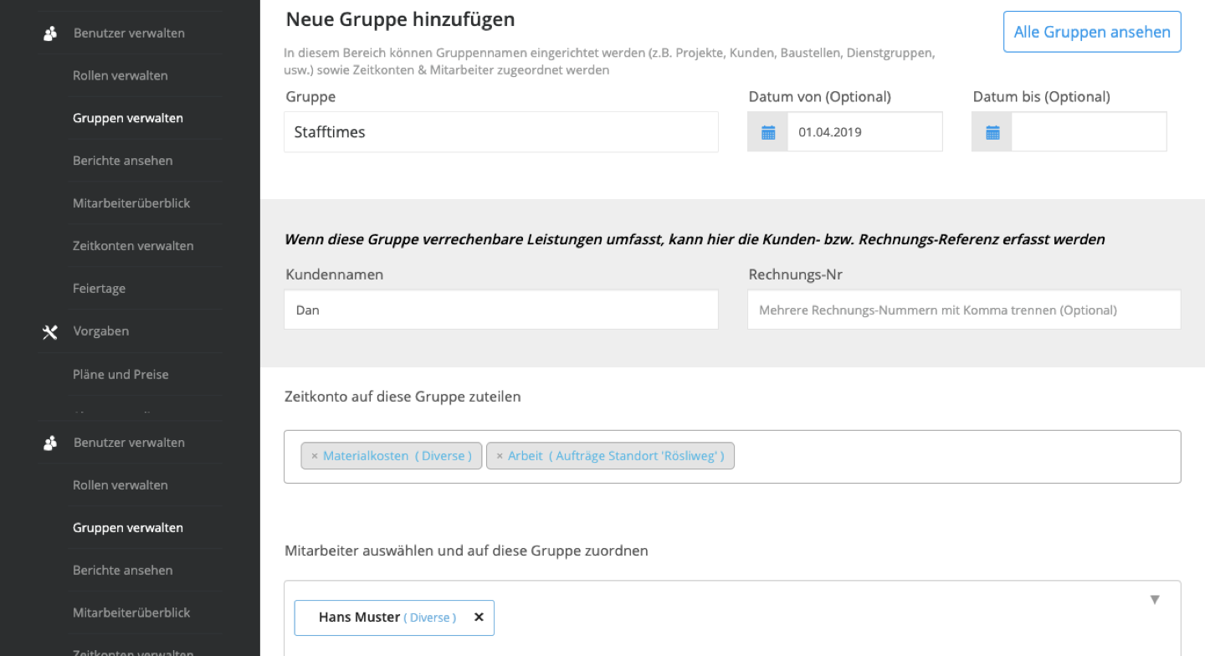Click the empty Datum bis date field

pyautogui.click(x=1088, y=132)
